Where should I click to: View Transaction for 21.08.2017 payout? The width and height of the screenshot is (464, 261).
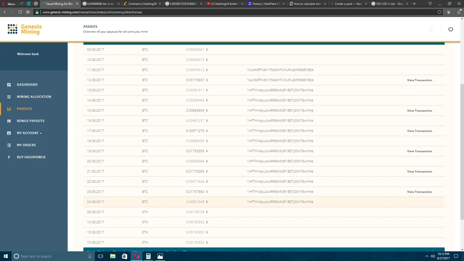pyautogui.click(x=419, y=171)
